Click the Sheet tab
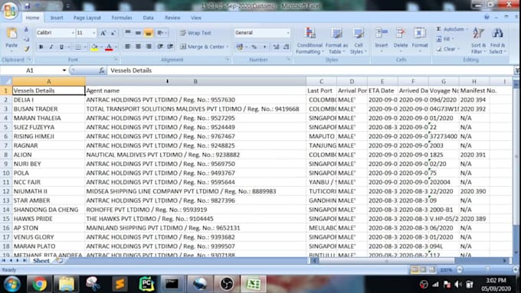521x293 pixels. [x=41, y=261]
